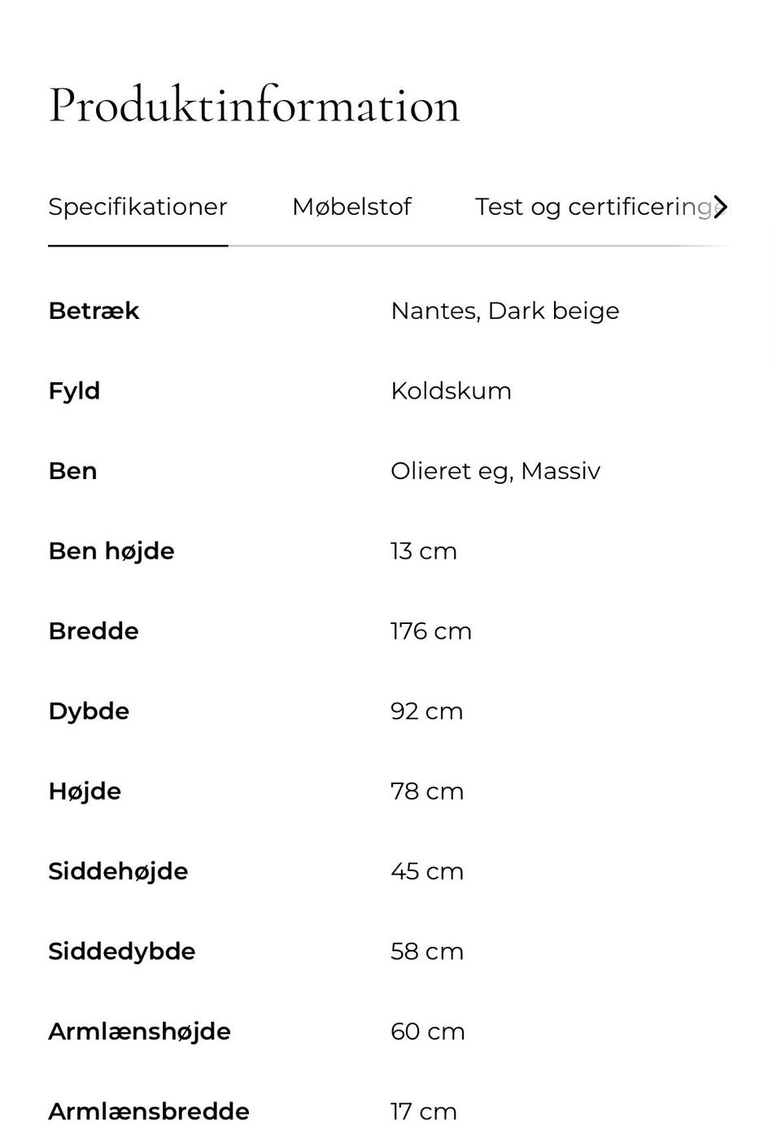Click the Dybde label
The image size is (781, 1147).
(x=89, y=711)
